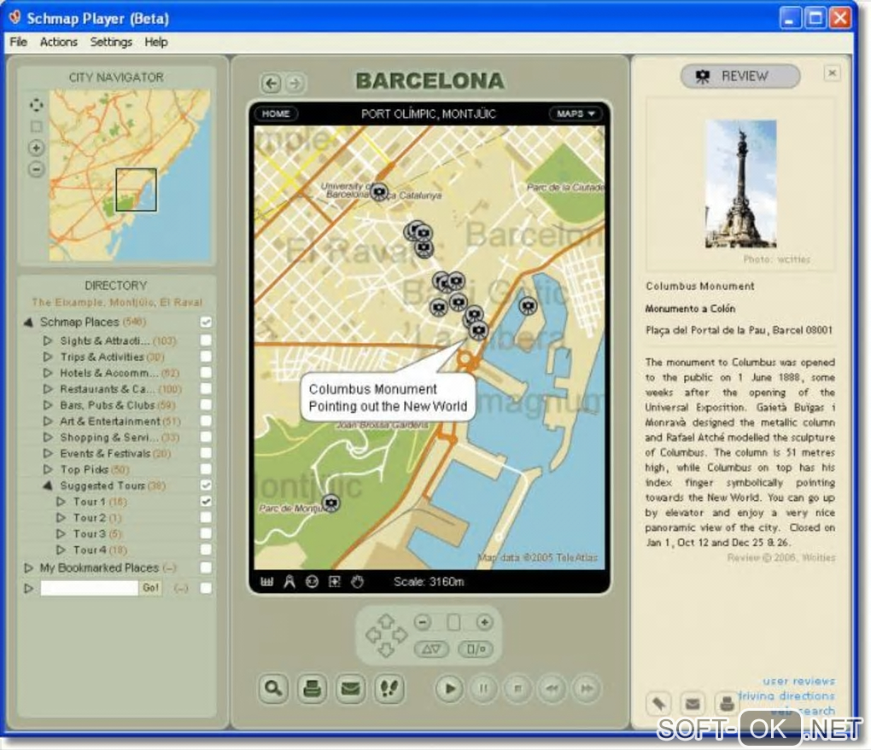Click the ruler icon in map toolbar
This screenshot has width=871, height=750.
point(267,582)
